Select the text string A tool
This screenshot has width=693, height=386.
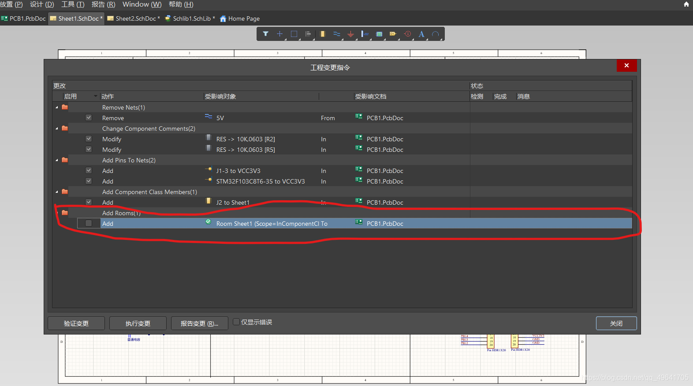point(421,34)
